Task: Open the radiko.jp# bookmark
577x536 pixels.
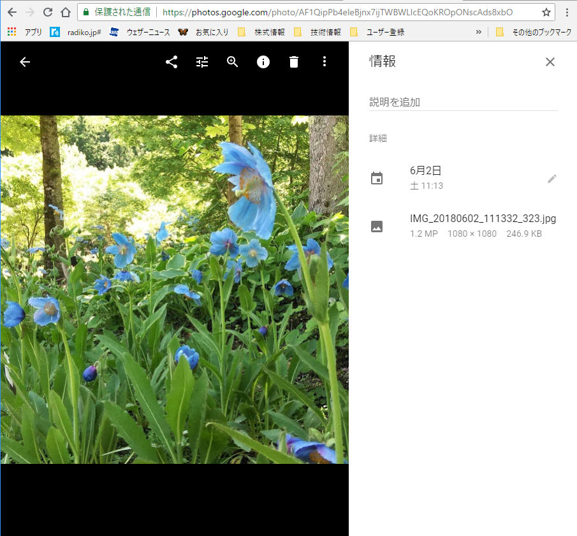Action: tap(77, 32)
